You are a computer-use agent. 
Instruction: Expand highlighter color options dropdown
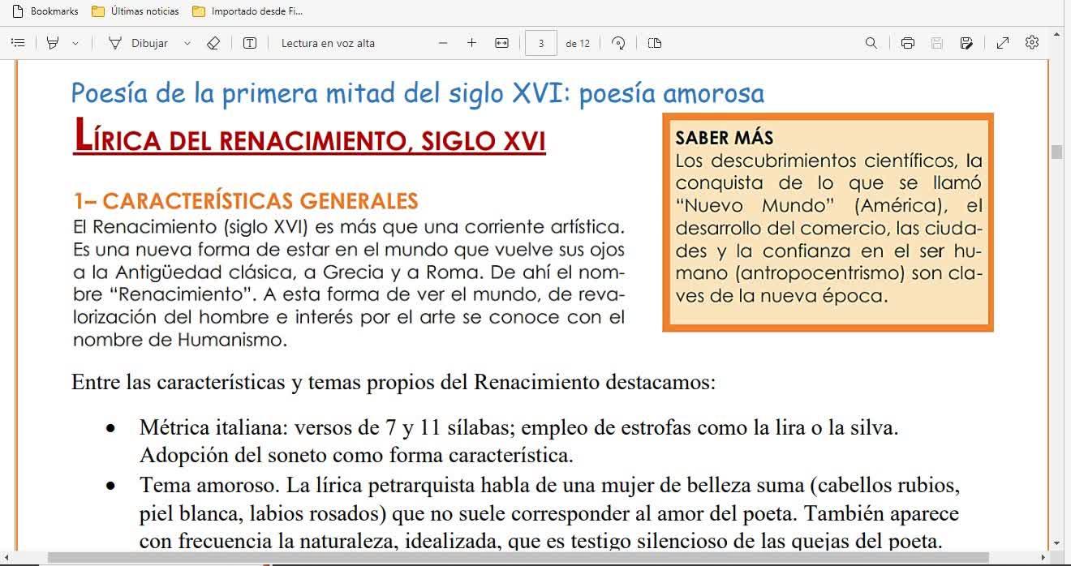(75, 43)
